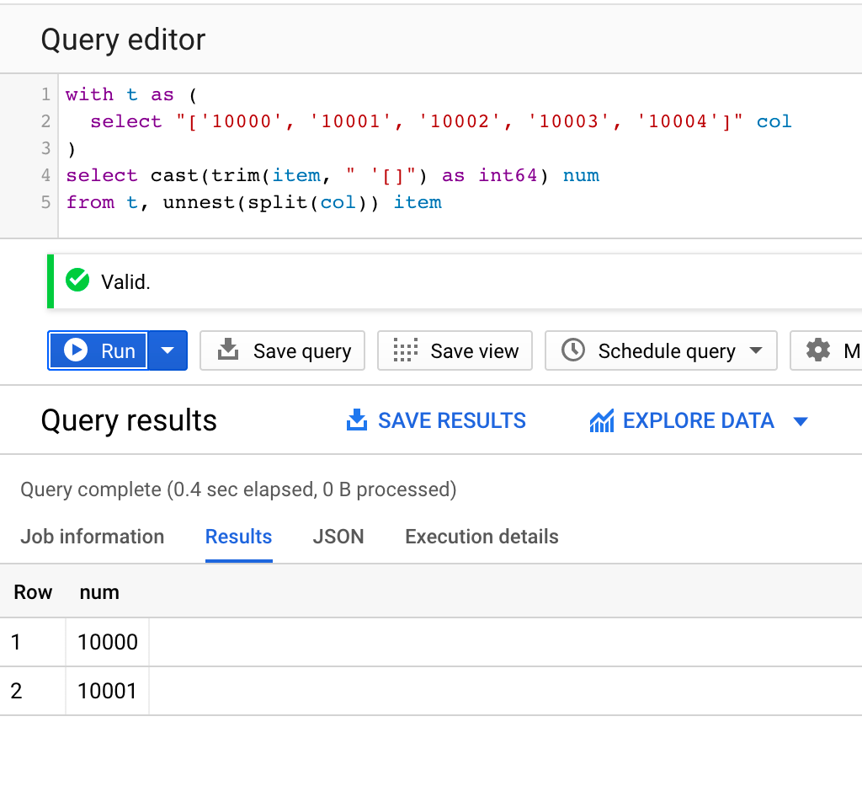View the Job information tab
Viewport: 862px width, 802px height.
click(x=92, y=537)
